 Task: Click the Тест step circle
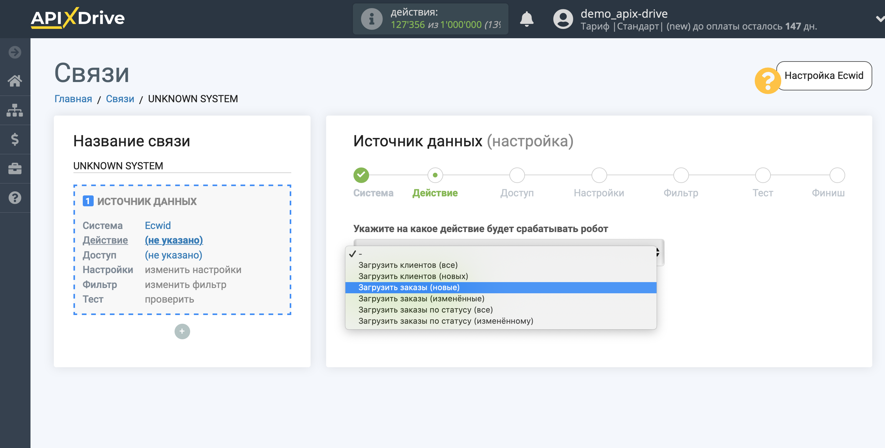[x=763, y=175]
